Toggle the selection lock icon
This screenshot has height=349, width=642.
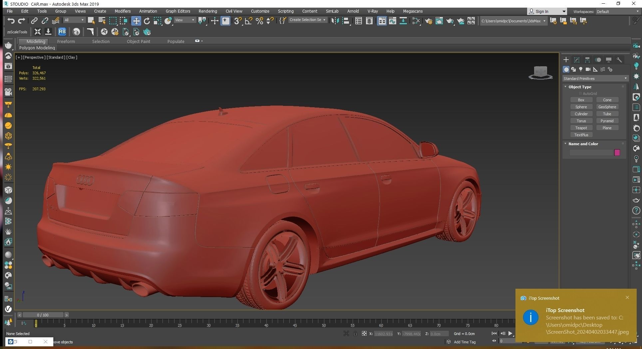pos(355,333)
